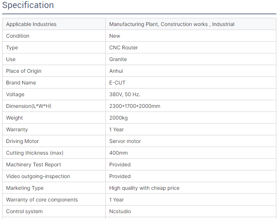280x219 pixels.
Task: Click the Machinery Test Report label
Action: 33,165
